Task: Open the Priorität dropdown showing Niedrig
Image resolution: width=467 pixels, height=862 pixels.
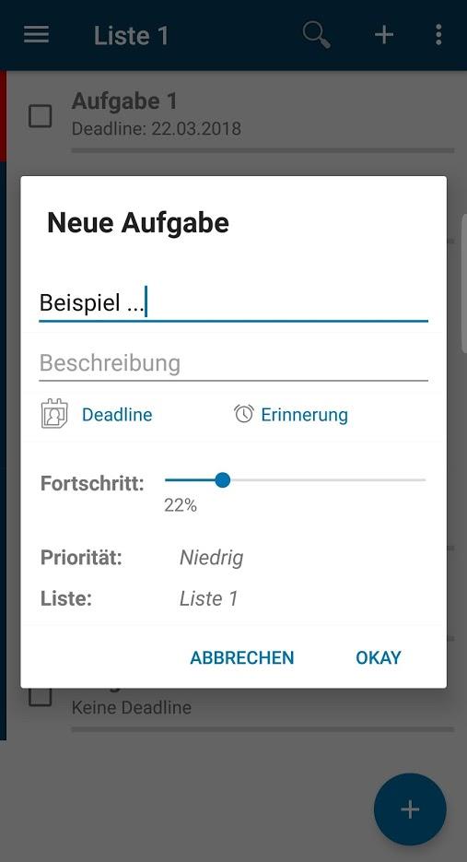Action: point(212,558)
